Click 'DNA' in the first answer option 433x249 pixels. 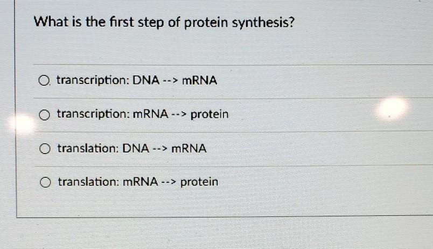click(146, 80)
